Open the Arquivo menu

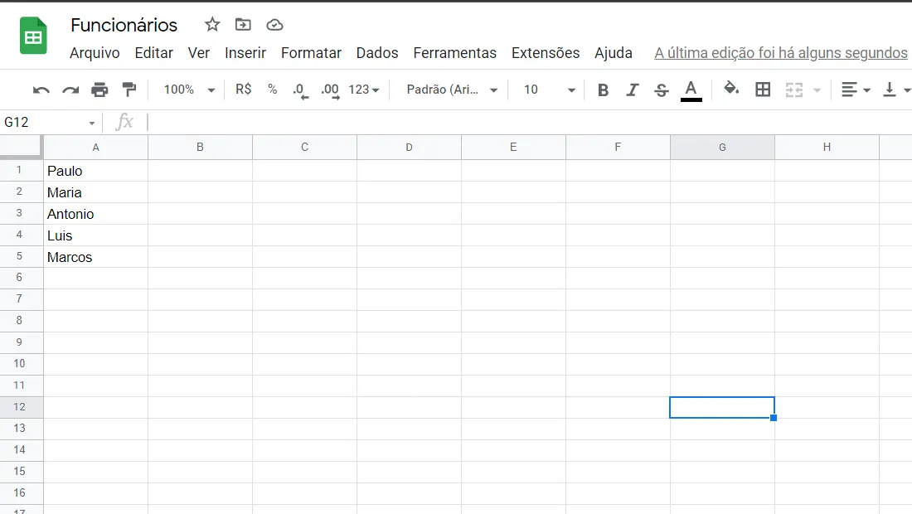tap(95, 53)
